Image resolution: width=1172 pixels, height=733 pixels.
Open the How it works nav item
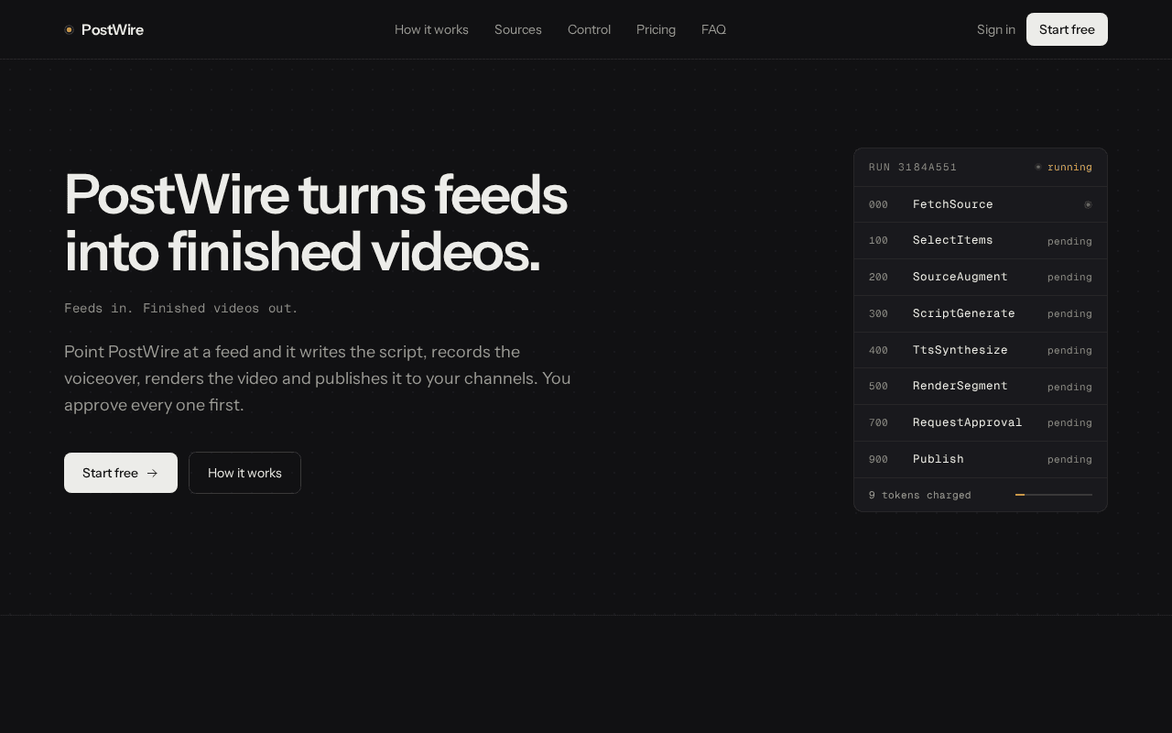point(431,29)
